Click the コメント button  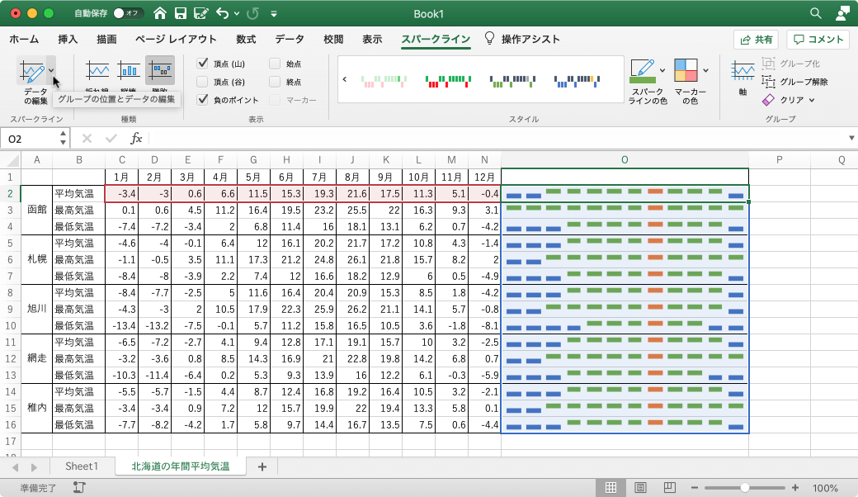[818, 40]
